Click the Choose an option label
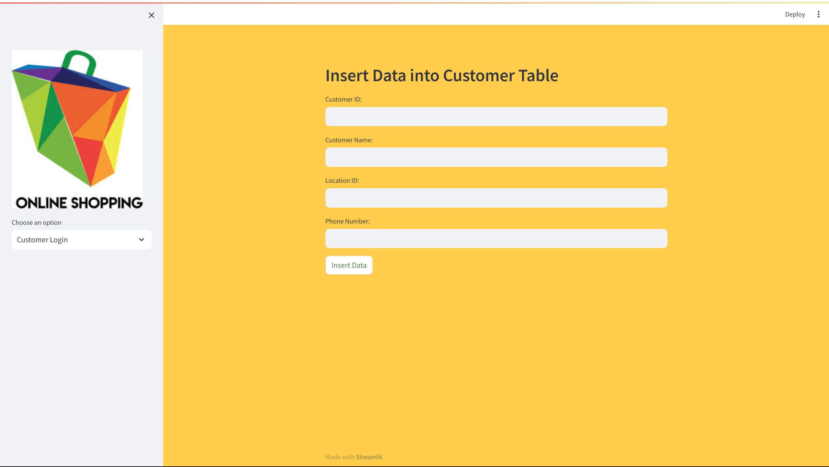The height and width of the screenshot is (467, 829). tap(36, 223)
